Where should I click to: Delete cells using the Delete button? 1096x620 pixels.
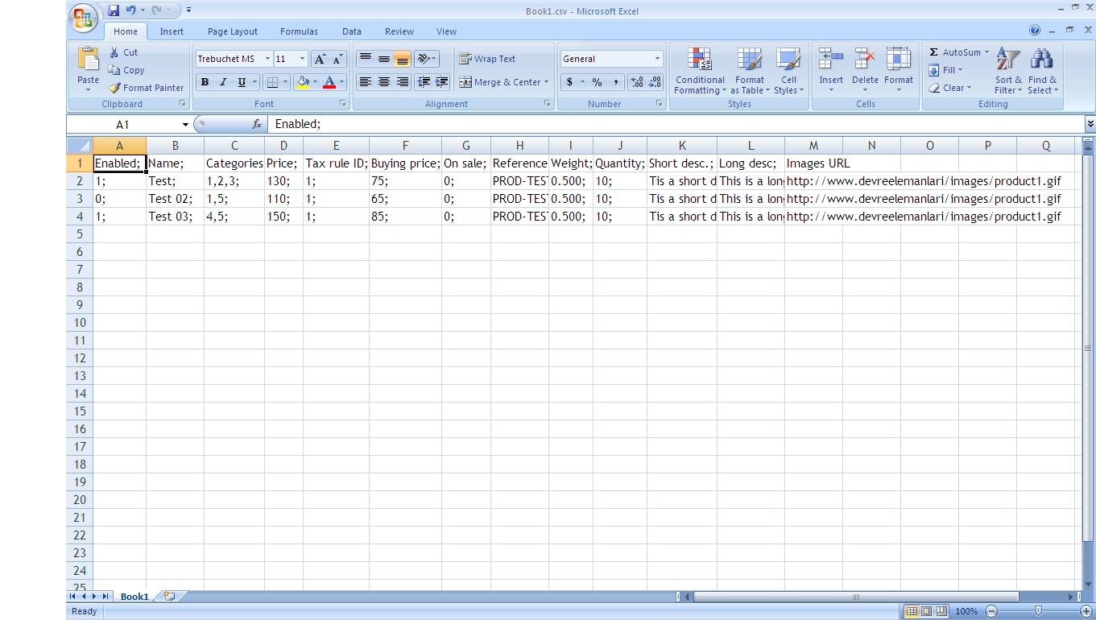(x=865, y=71)
